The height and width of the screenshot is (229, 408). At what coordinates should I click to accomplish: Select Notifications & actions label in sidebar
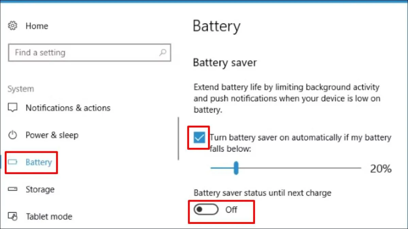pyautogui.click(x=68, y=108)
